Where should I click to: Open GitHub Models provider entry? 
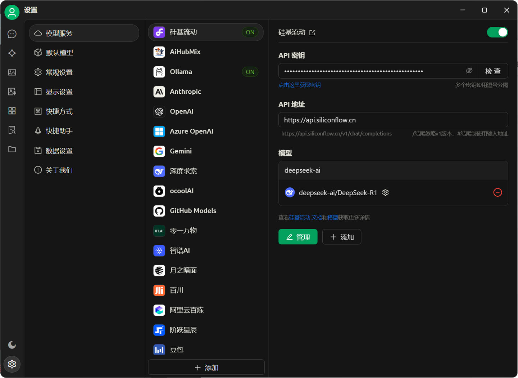click(x=193, y=211)
